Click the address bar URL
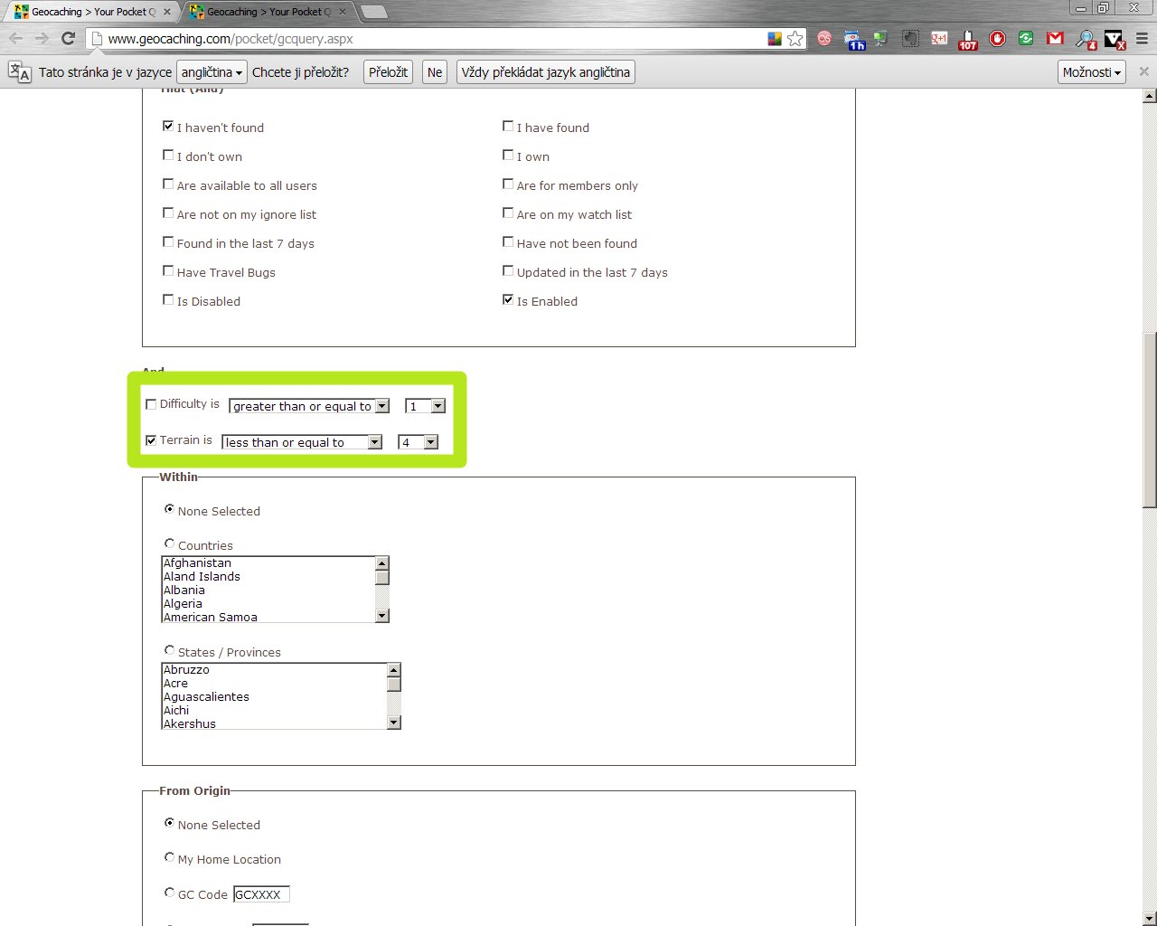This screenshot has height=926, width=1157. 230,39
